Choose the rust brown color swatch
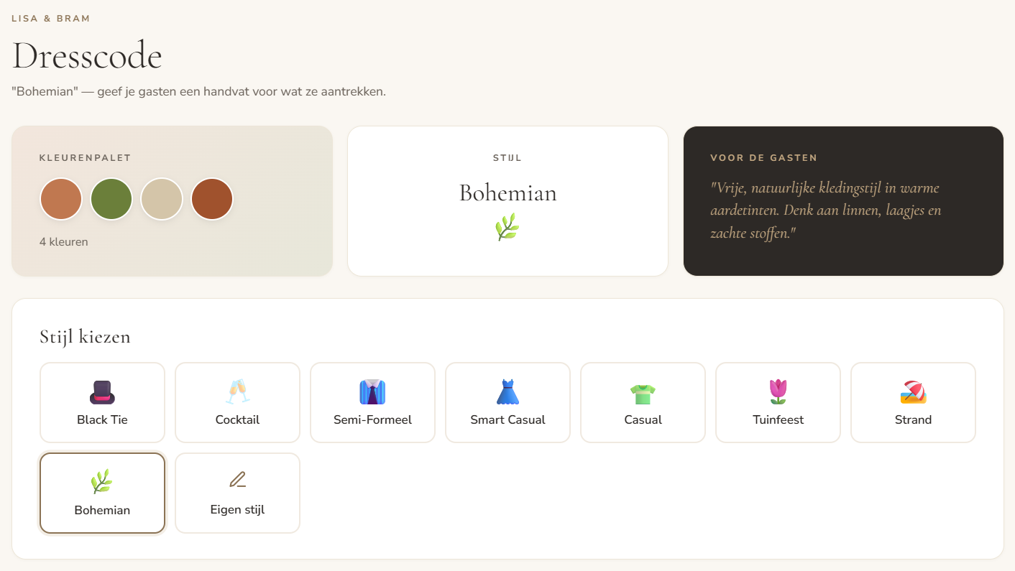 [x=212, y=199]
